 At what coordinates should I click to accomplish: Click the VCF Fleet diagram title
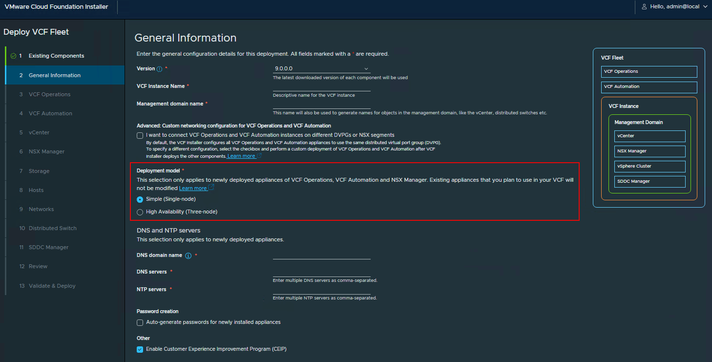tap(612, 58)
